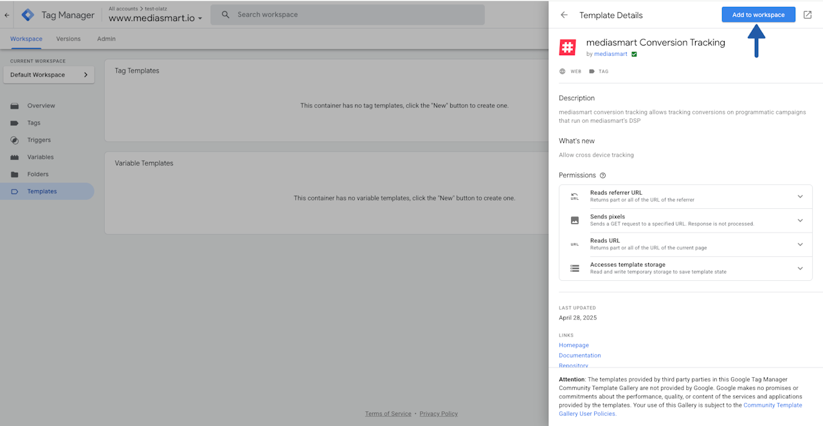The image size is (823, 426).
Task: Open Default Workspace selector
Action: pyautogui.click(x=49, y=75)
